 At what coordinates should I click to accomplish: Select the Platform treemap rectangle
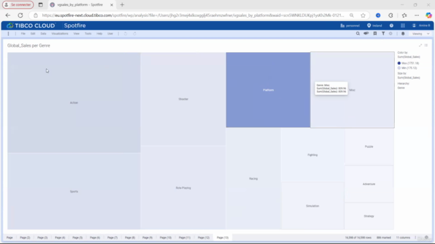pos(268,90)
